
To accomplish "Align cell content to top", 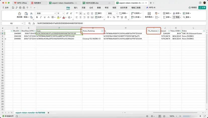I will (77, 13).
